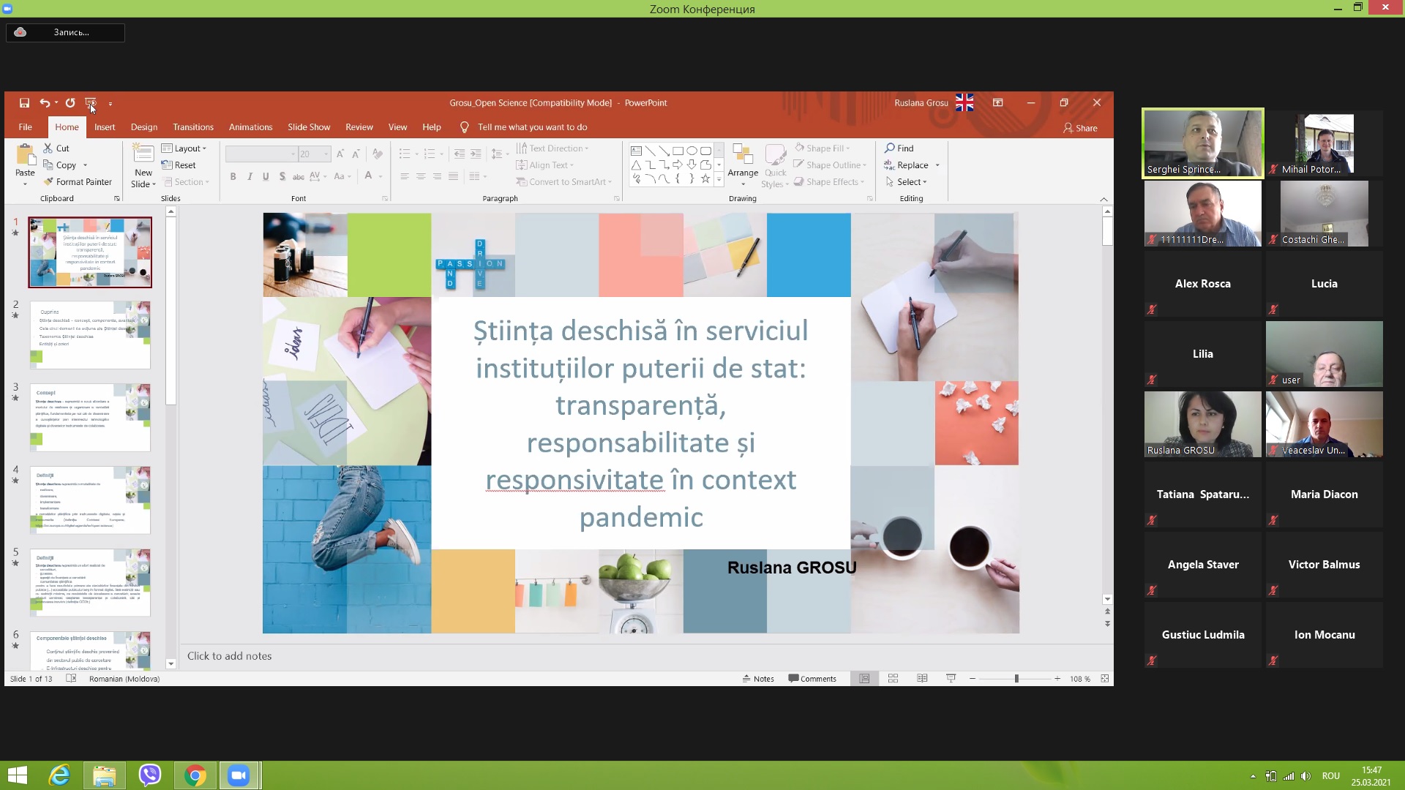
Task: Click the Arrange button in Drawing group
Action: point(743,164)
